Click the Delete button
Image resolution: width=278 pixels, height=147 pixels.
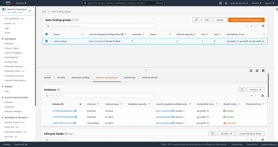point(220,20)
